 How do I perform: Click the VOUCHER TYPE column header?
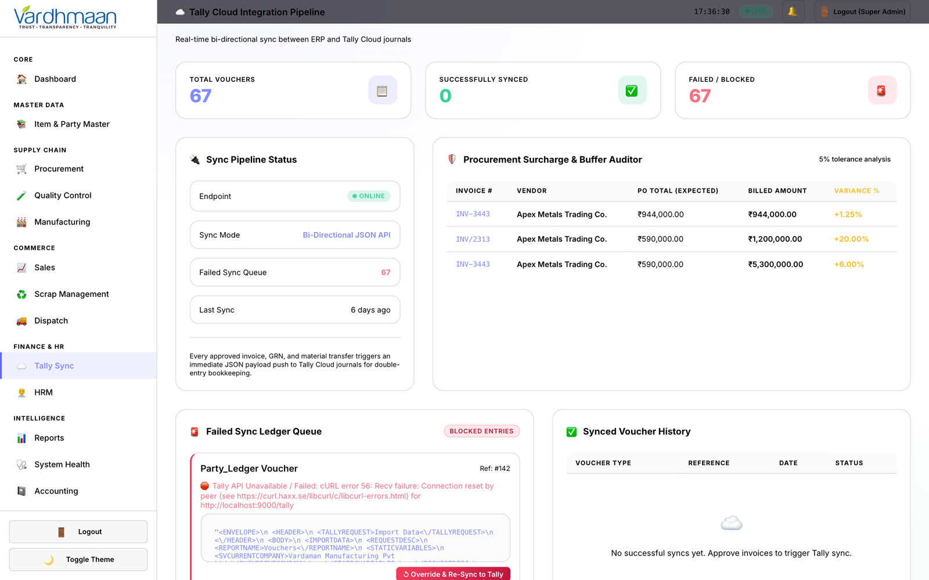(x=603, y=463)
